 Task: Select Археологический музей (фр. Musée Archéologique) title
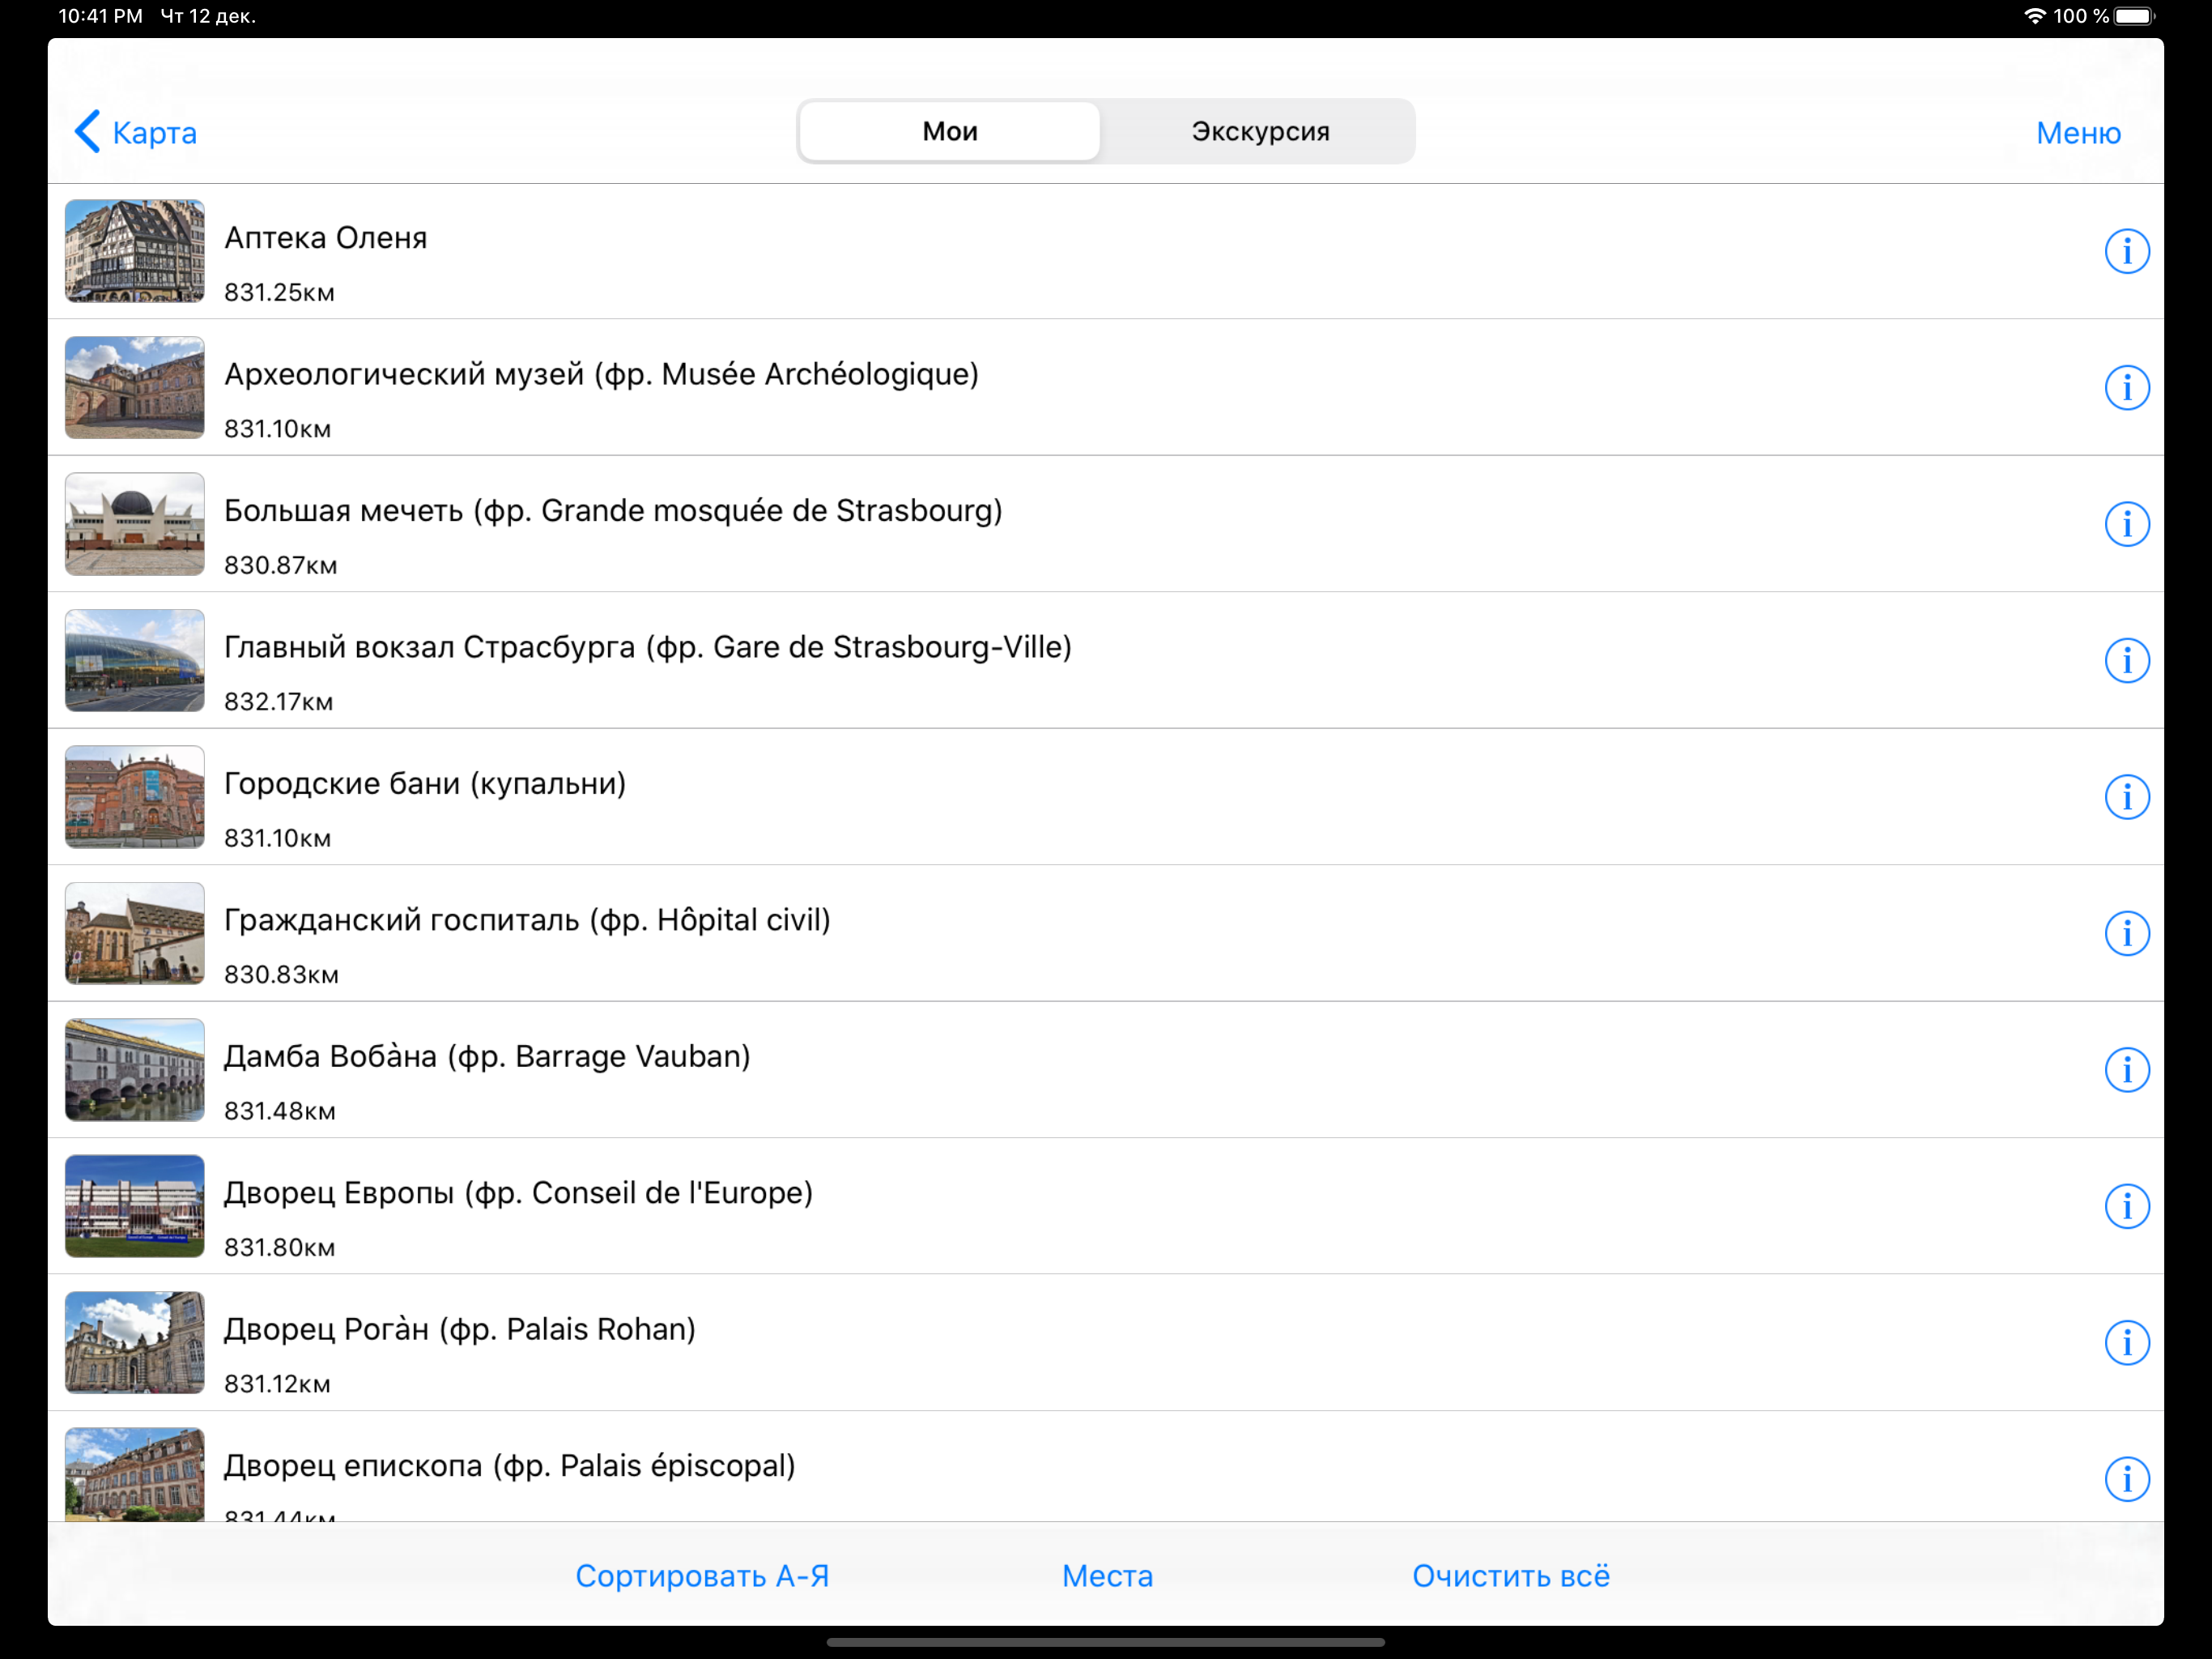click(601, 374)
